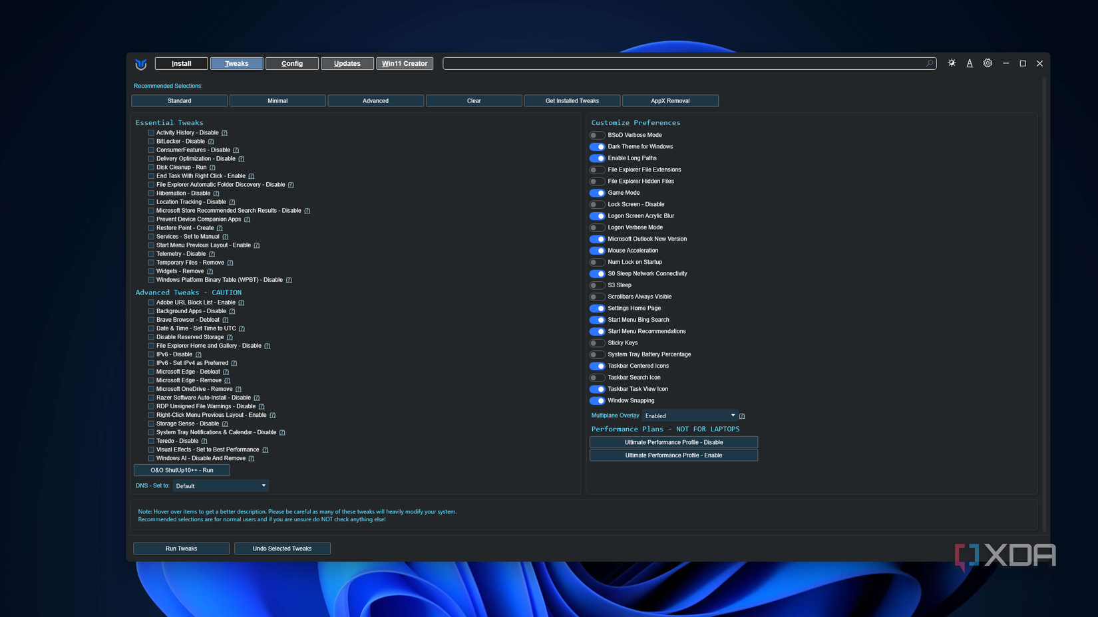The height and width of the screenshot is (617, 1098).
Task: Check the Microsoft Edge - Debloat checkbox
Action: [151, 372]
